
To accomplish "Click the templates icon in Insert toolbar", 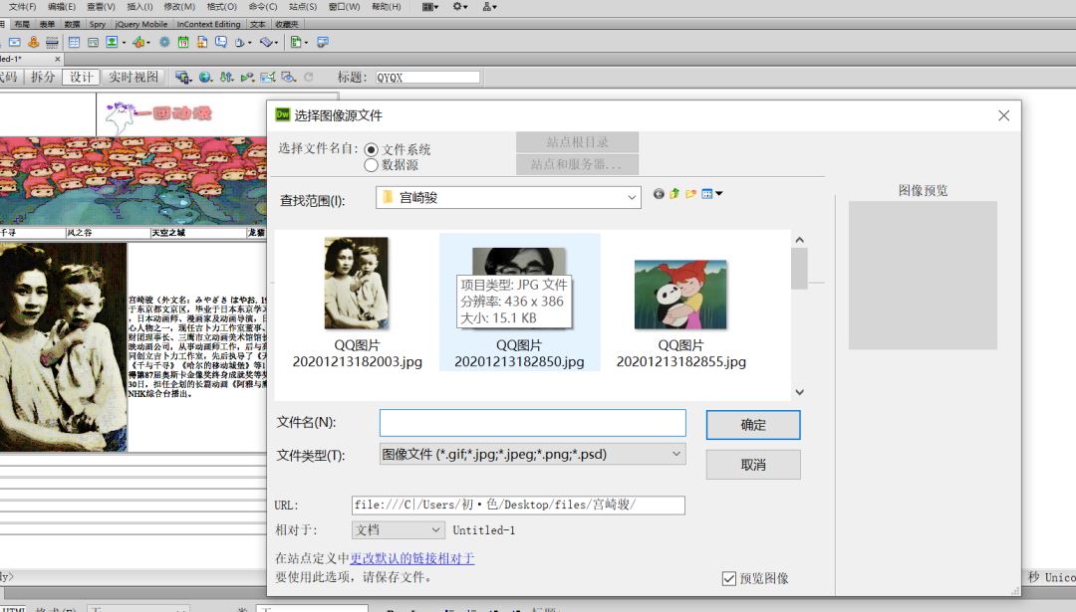I will tap(296, 42).
